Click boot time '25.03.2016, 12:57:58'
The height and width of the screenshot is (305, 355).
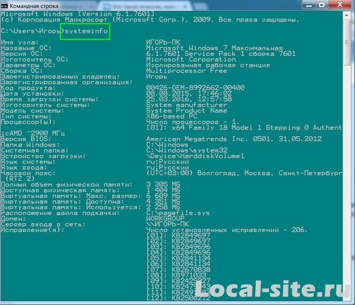(189, 99)
